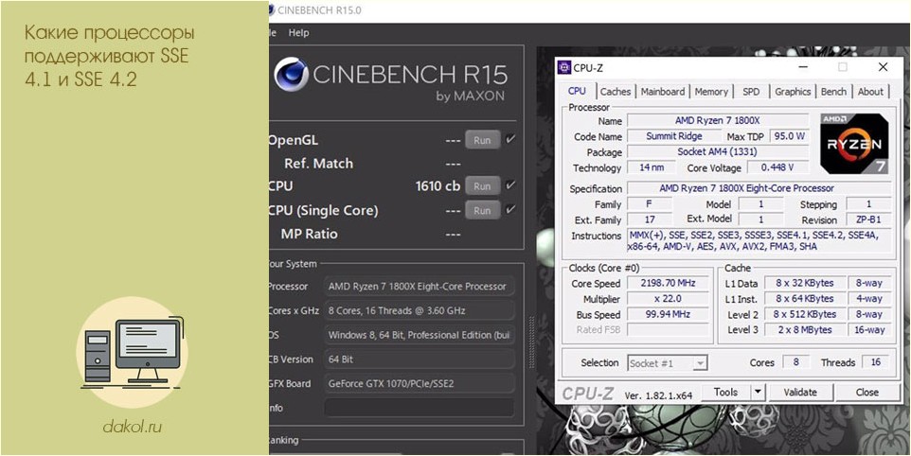
Task: Click the 'Summit Ridge' code name value
Action: 674,136
